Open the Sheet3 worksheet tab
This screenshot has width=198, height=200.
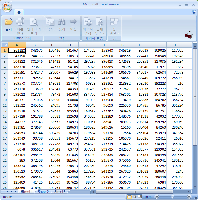[x=60, y=192]
